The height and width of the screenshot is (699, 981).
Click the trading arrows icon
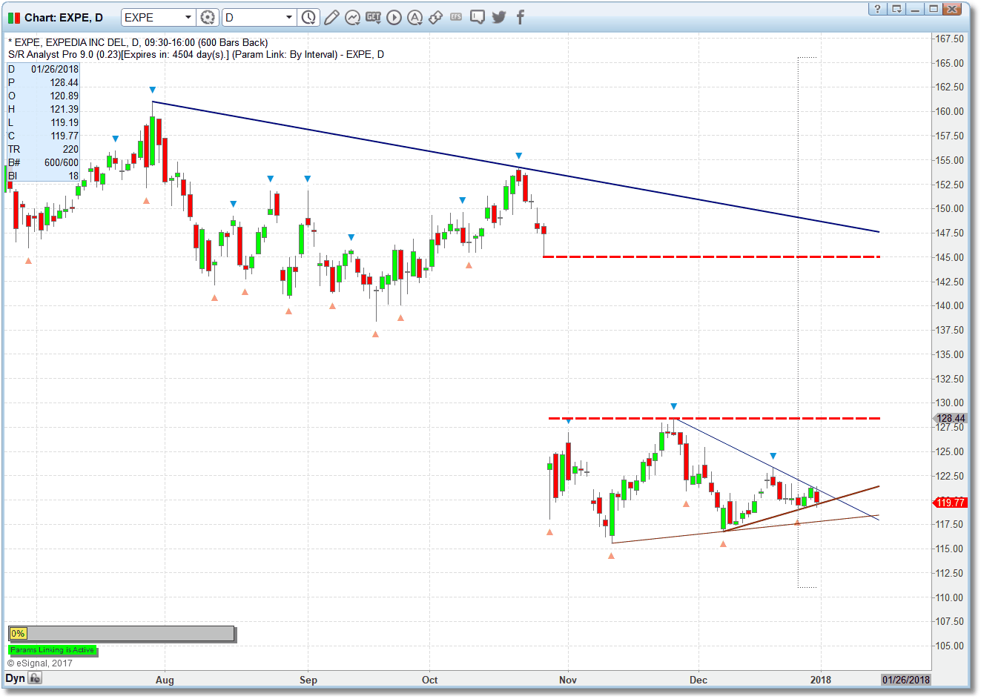pos(436,17)
